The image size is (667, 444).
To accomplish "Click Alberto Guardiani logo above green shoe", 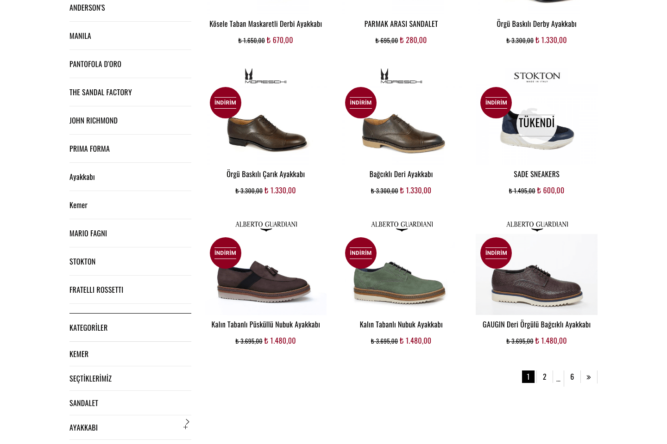I will tap(402, 225).
